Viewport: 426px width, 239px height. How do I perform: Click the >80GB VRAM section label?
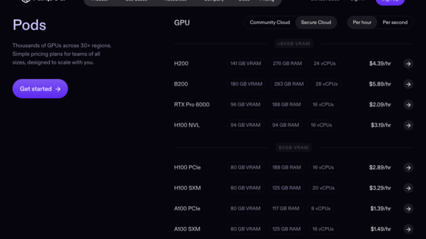click(294, 44)
